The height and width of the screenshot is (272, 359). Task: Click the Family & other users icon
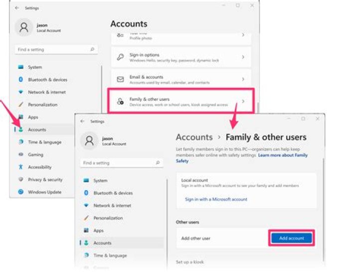point(120,101)
